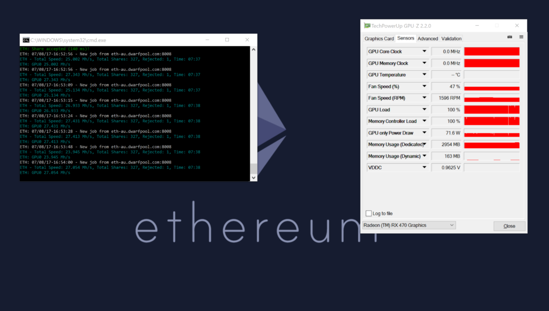The image size is (549, 311).
Task: Open the Memory Usage (Dedicated) dropdown
Action: click(x=425, y=144)
